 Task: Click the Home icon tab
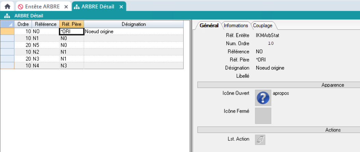click(x=7, y=6)
